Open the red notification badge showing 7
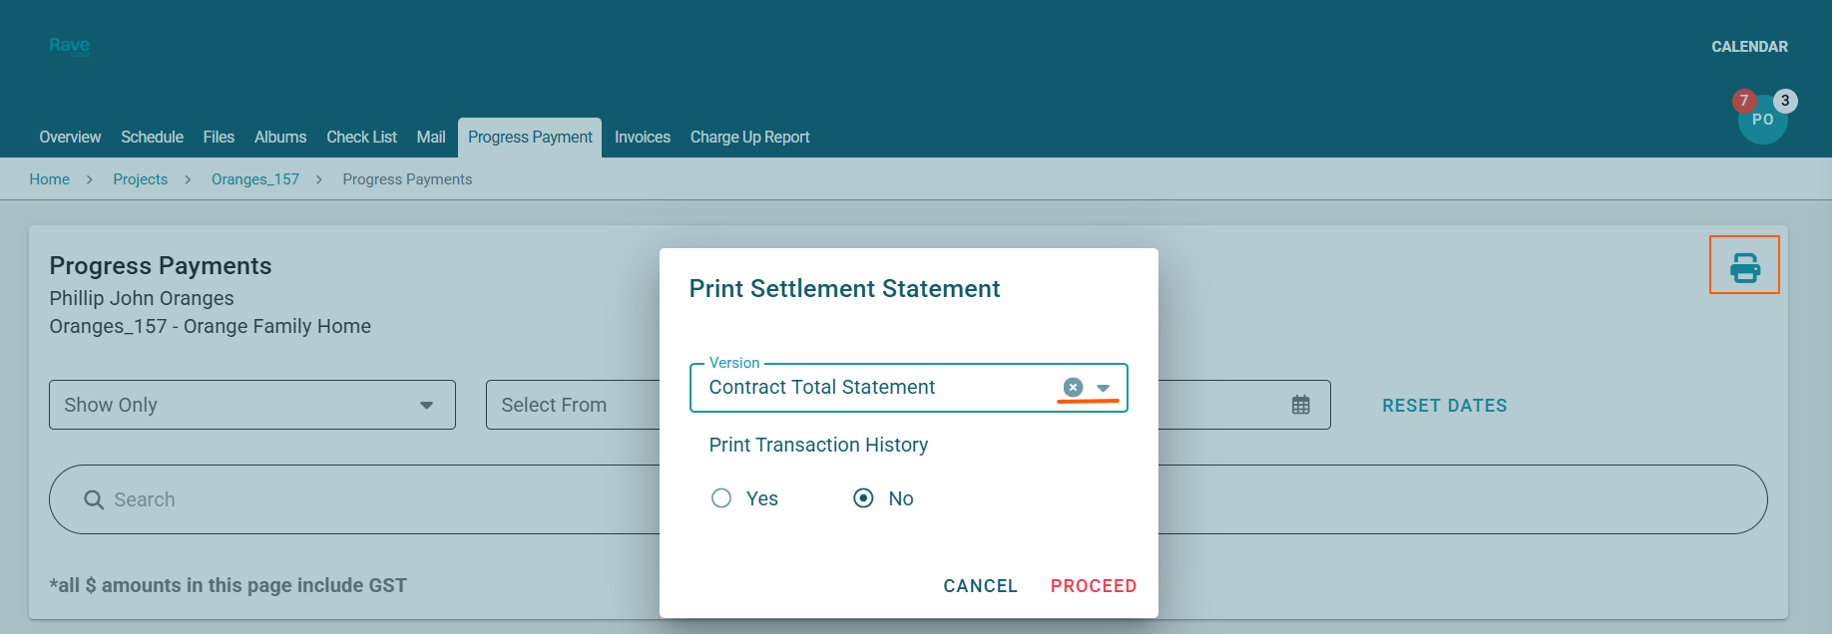The image size is (1832, 634). tap(1743, 101)
